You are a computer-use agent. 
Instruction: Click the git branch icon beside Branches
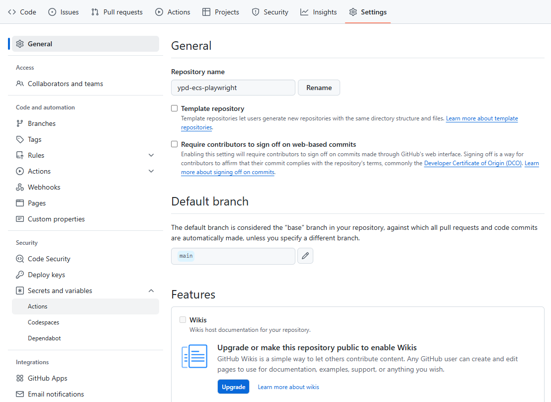tap(20, 123)
